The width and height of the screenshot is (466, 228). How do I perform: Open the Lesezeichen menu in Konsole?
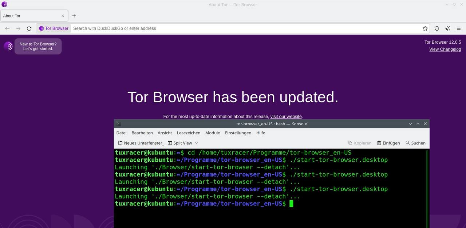[x=189, y=133]
